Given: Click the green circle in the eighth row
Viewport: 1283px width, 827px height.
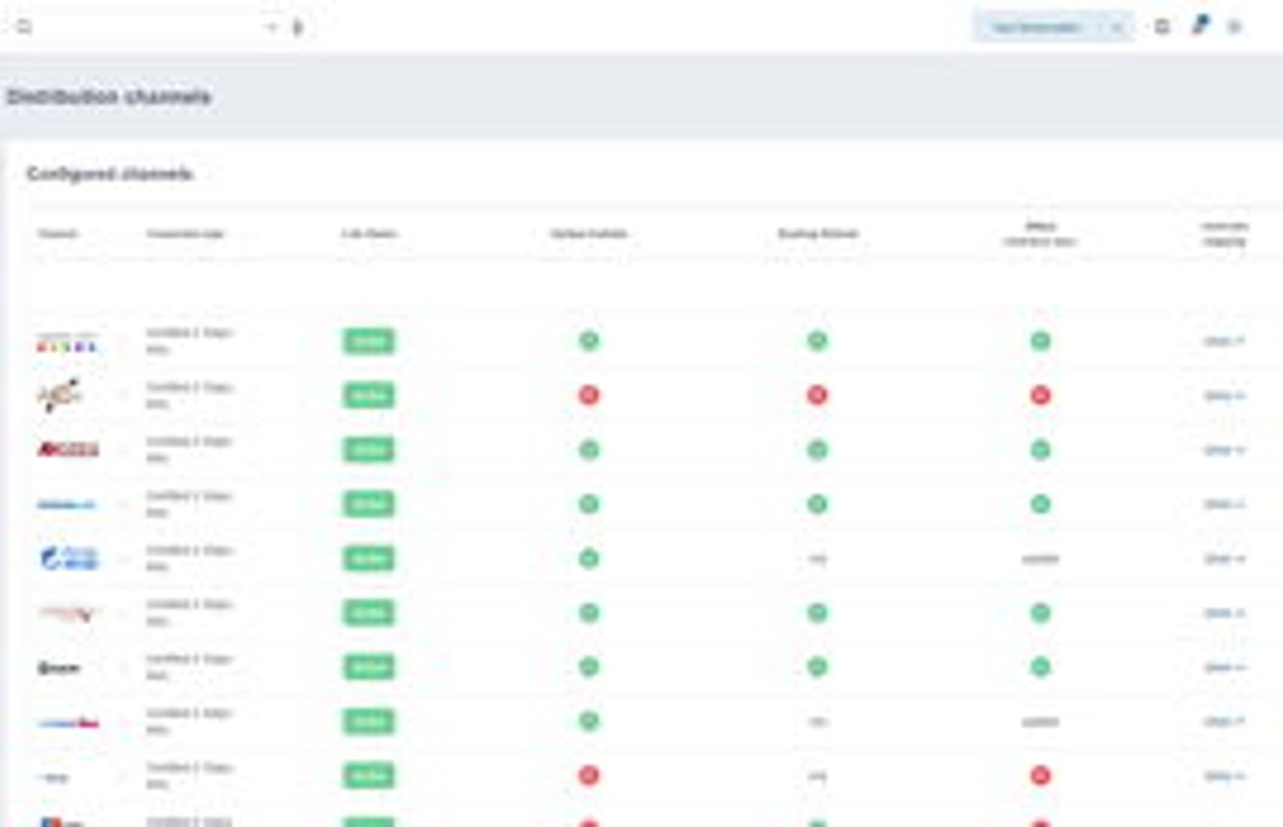Looking at the screenshot, I should 589,721.
